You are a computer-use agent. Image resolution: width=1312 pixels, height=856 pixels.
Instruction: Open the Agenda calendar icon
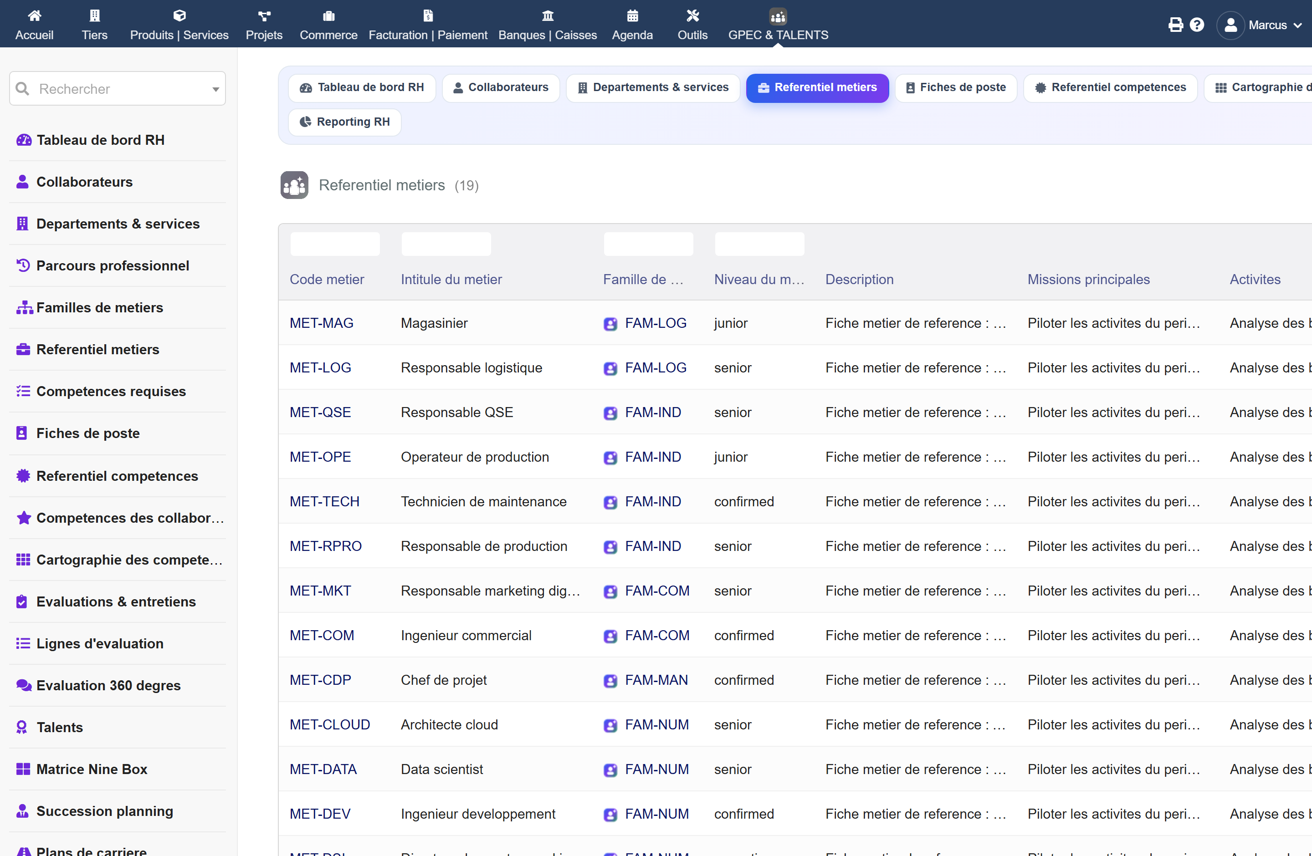(x=632, y=15)
